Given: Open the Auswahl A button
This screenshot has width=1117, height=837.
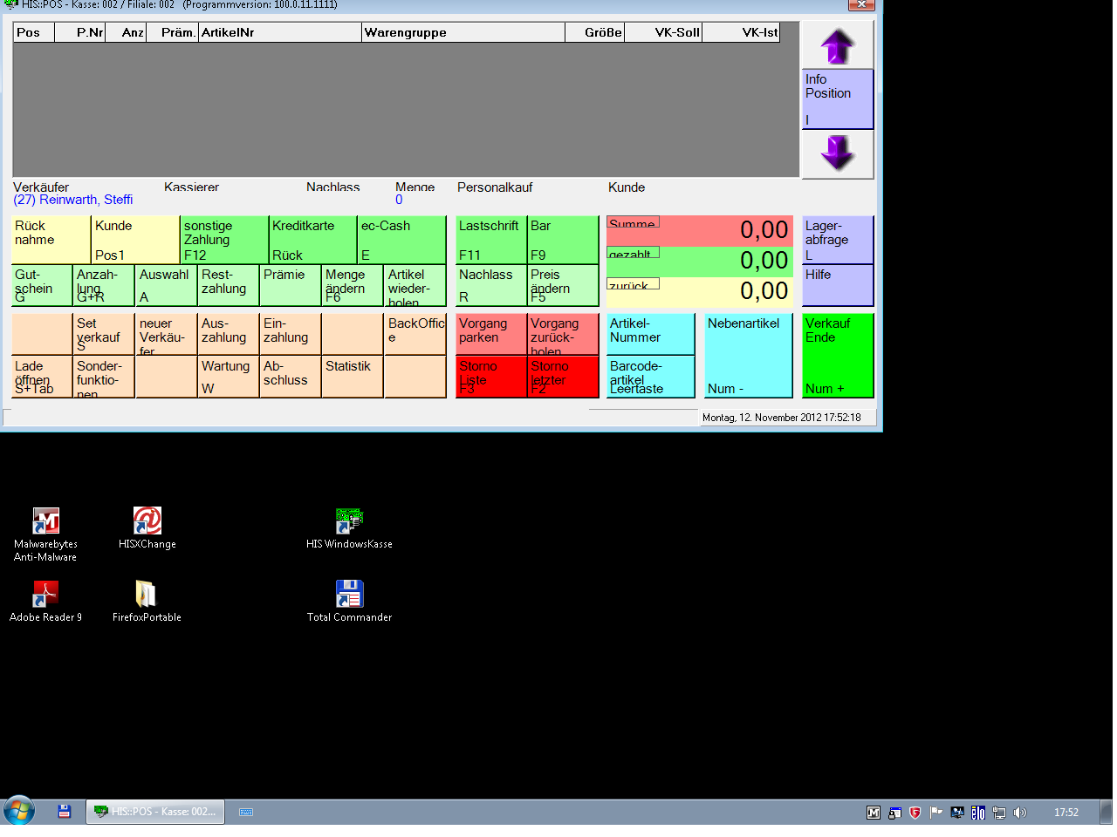Looking at the screenshot, I should 166,285.
